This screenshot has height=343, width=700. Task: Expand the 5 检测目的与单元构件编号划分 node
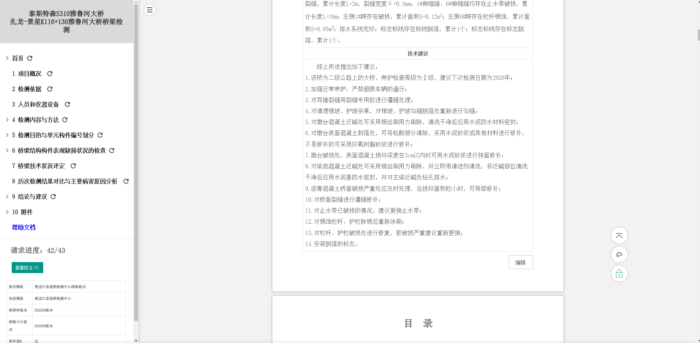7,135
